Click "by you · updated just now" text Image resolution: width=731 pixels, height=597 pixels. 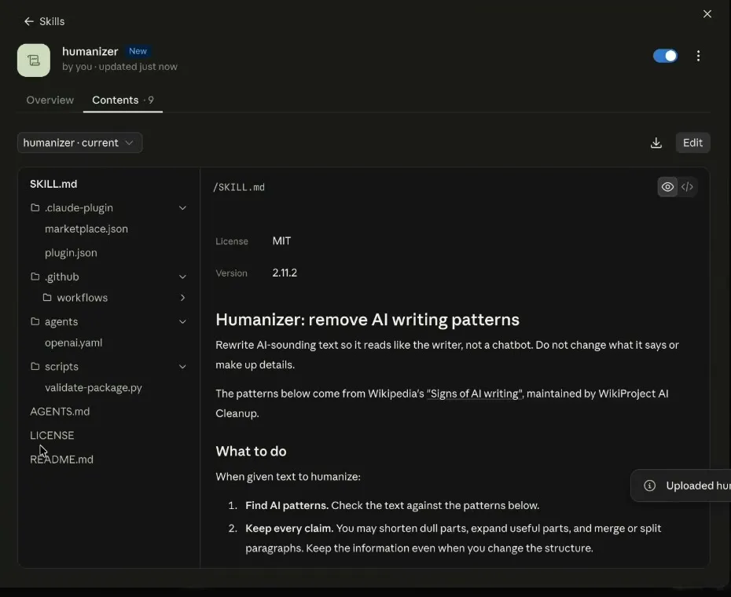(119, 67)
